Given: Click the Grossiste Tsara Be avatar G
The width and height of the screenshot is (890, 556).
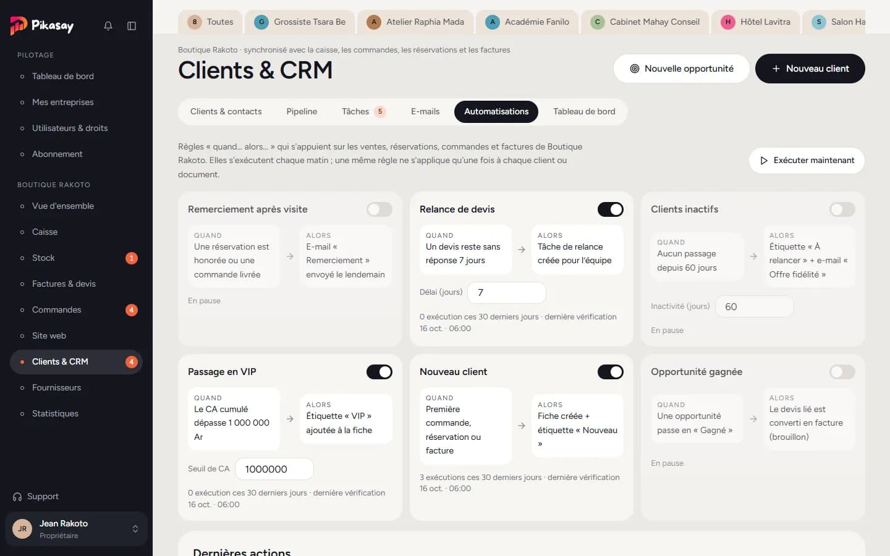Looking at the screenshot, I should coord(261,22).
